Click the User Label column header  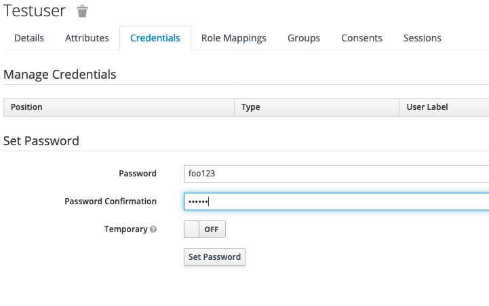[427, 107]
